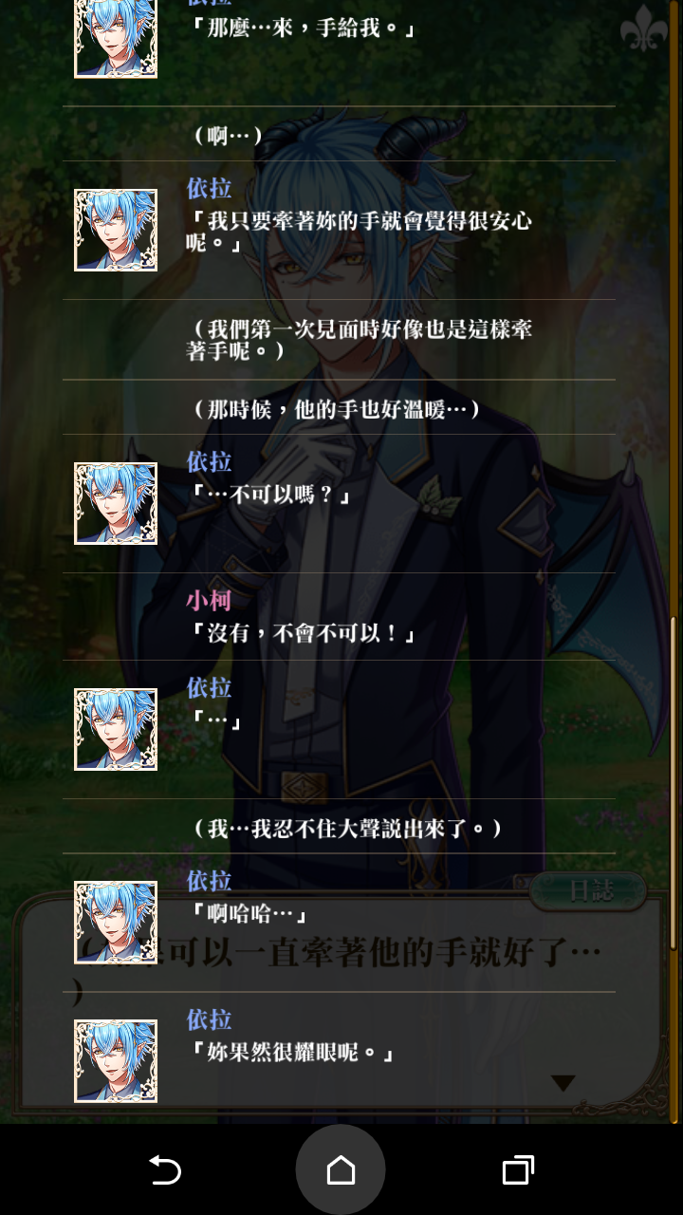The image size is (683, 1215).
Task: Tap the Android home button
Action: coord(341,1170)
